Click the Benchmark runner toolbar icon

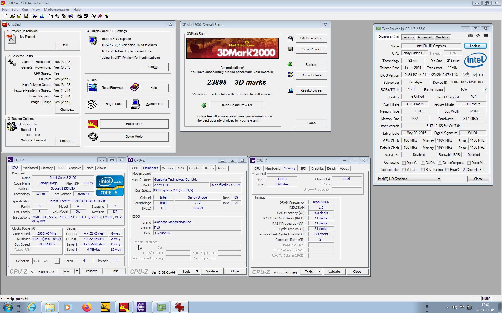[86, 16]
